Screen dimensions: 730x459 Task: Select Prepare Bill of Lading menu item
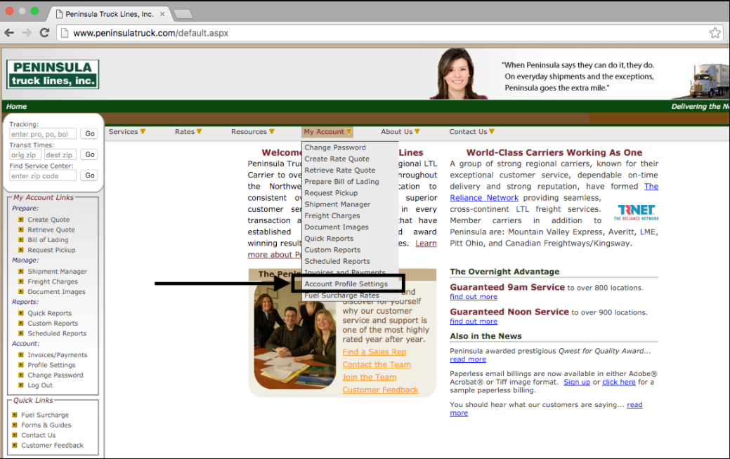pyautogui.click(x=341, y=181)
